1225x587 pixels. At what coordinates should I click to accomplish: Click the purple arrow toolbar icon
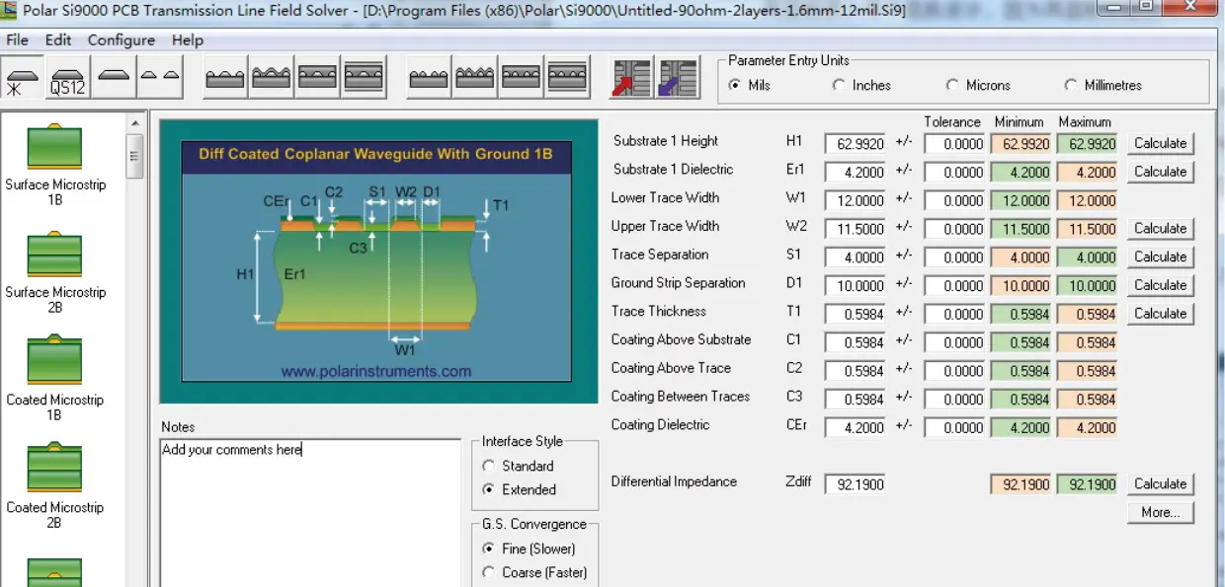click(677, 78)
